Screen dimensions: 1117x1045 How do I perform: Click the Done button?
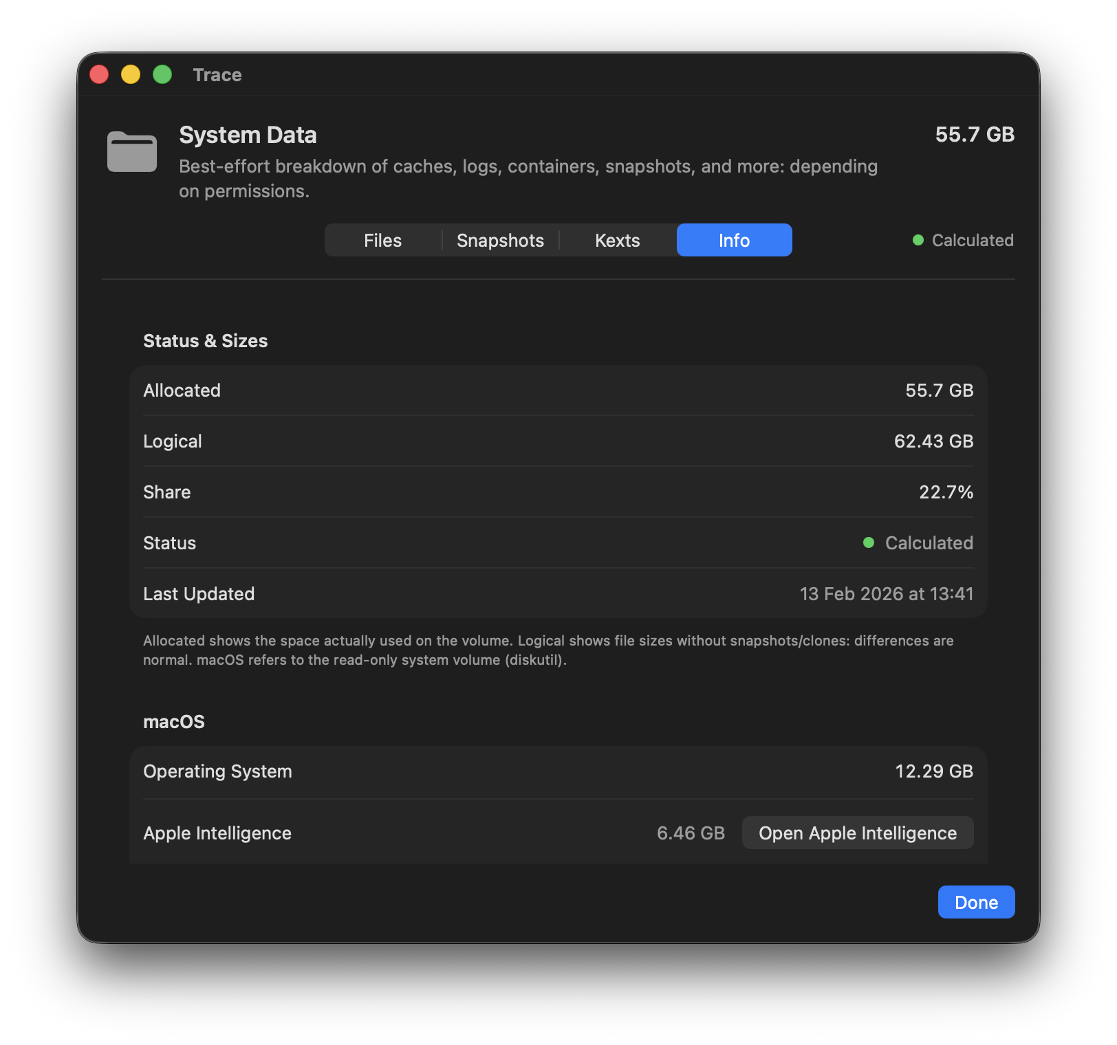coord(976,902)
